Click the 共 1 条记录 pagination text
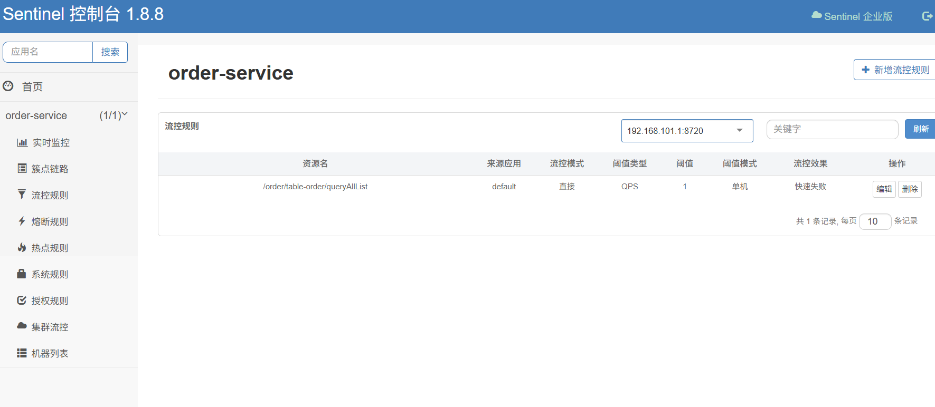Image resolution: width=935 pixels, height=407 pixels. click(x=816, y=221)
